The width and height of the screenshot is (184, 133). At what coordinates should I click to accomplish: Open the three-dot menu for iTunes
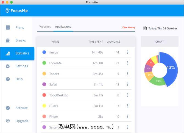[127, 106]
